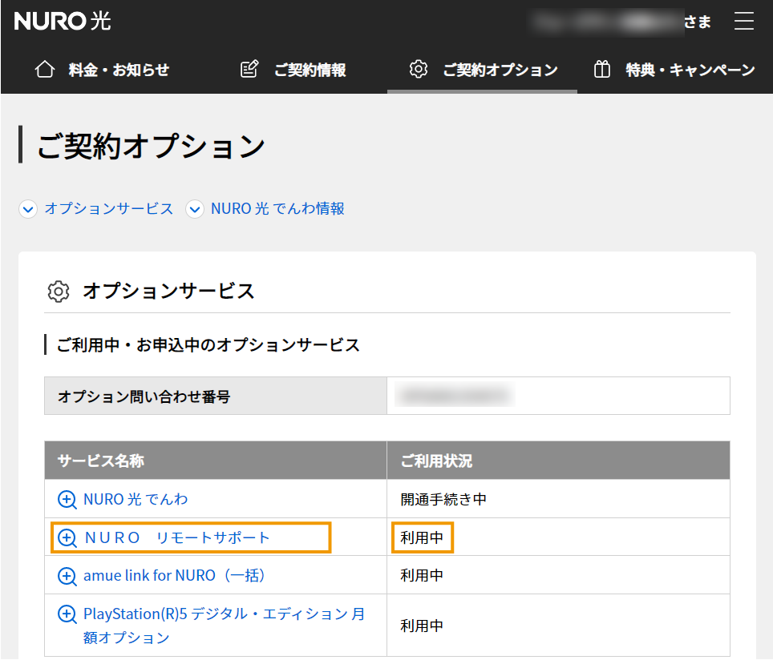Click the gift icon beside 特典・キャンペーン
Screen dimensions: 773x660
[x=601, y=70]
